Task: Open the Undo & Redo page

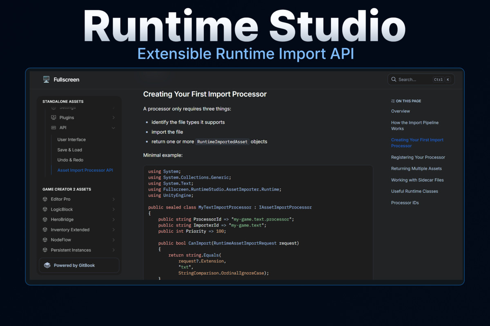Action: [70, 160]
